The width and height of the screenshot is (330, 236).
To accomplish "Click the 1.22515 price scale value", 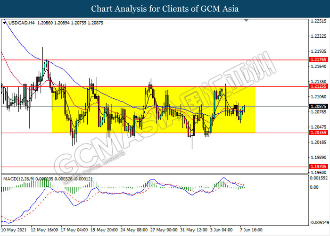I will click(319, 21).
